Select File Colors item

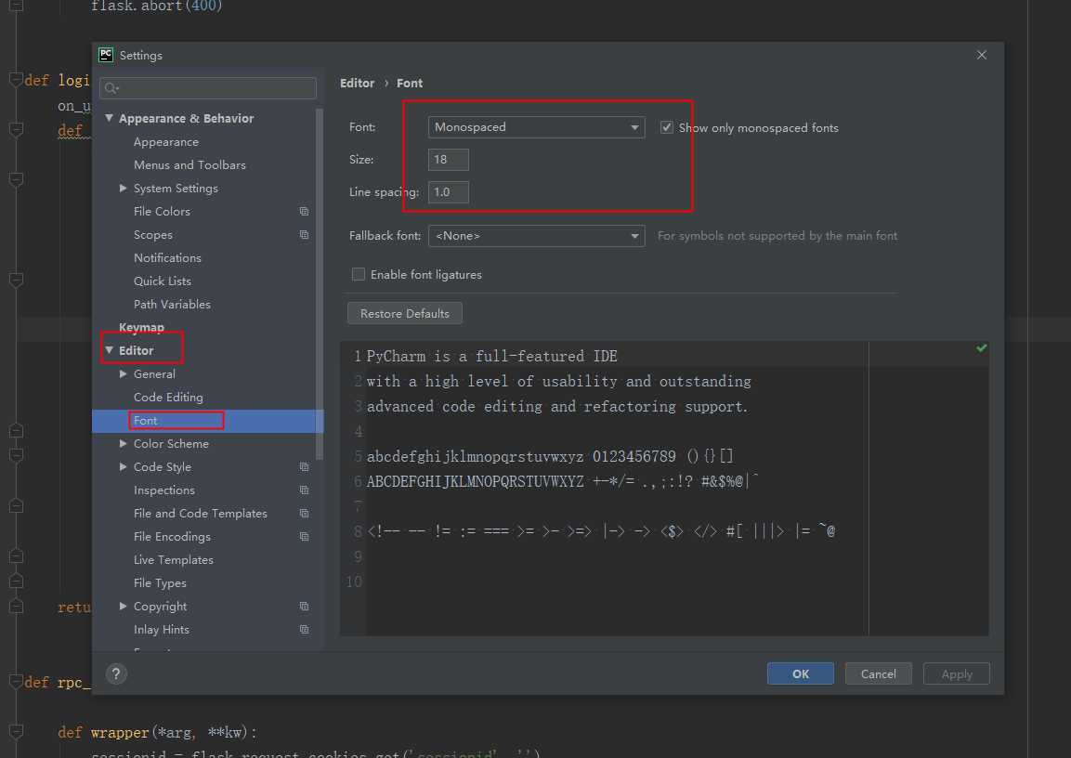tap(162, 212)
